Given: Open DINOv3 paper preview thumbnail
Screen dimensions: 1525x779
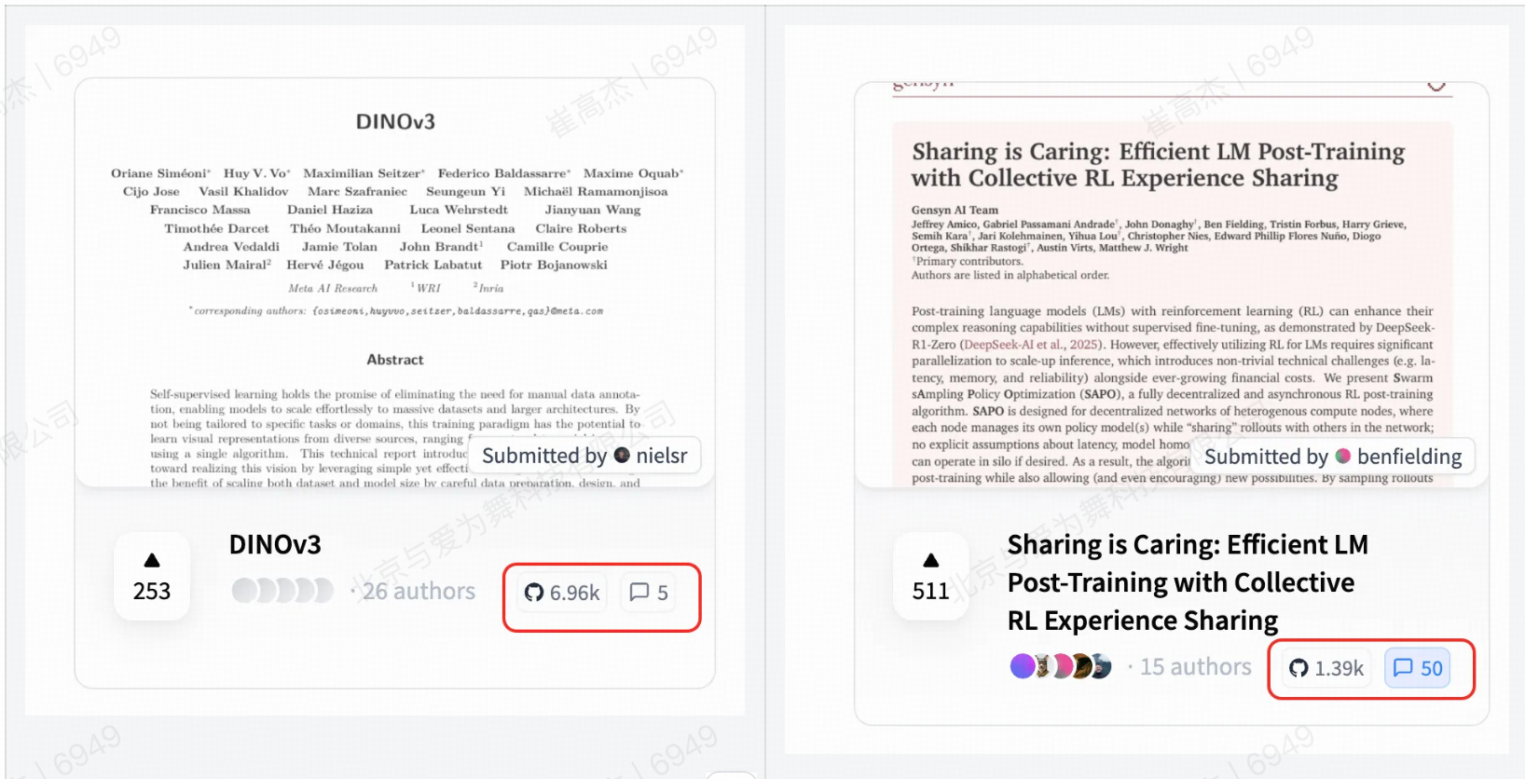Looking at the screenshot, I should point(395,283).
